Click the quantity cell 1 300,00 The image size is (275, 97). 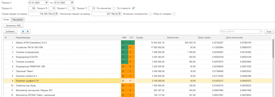tap(181, 52)
